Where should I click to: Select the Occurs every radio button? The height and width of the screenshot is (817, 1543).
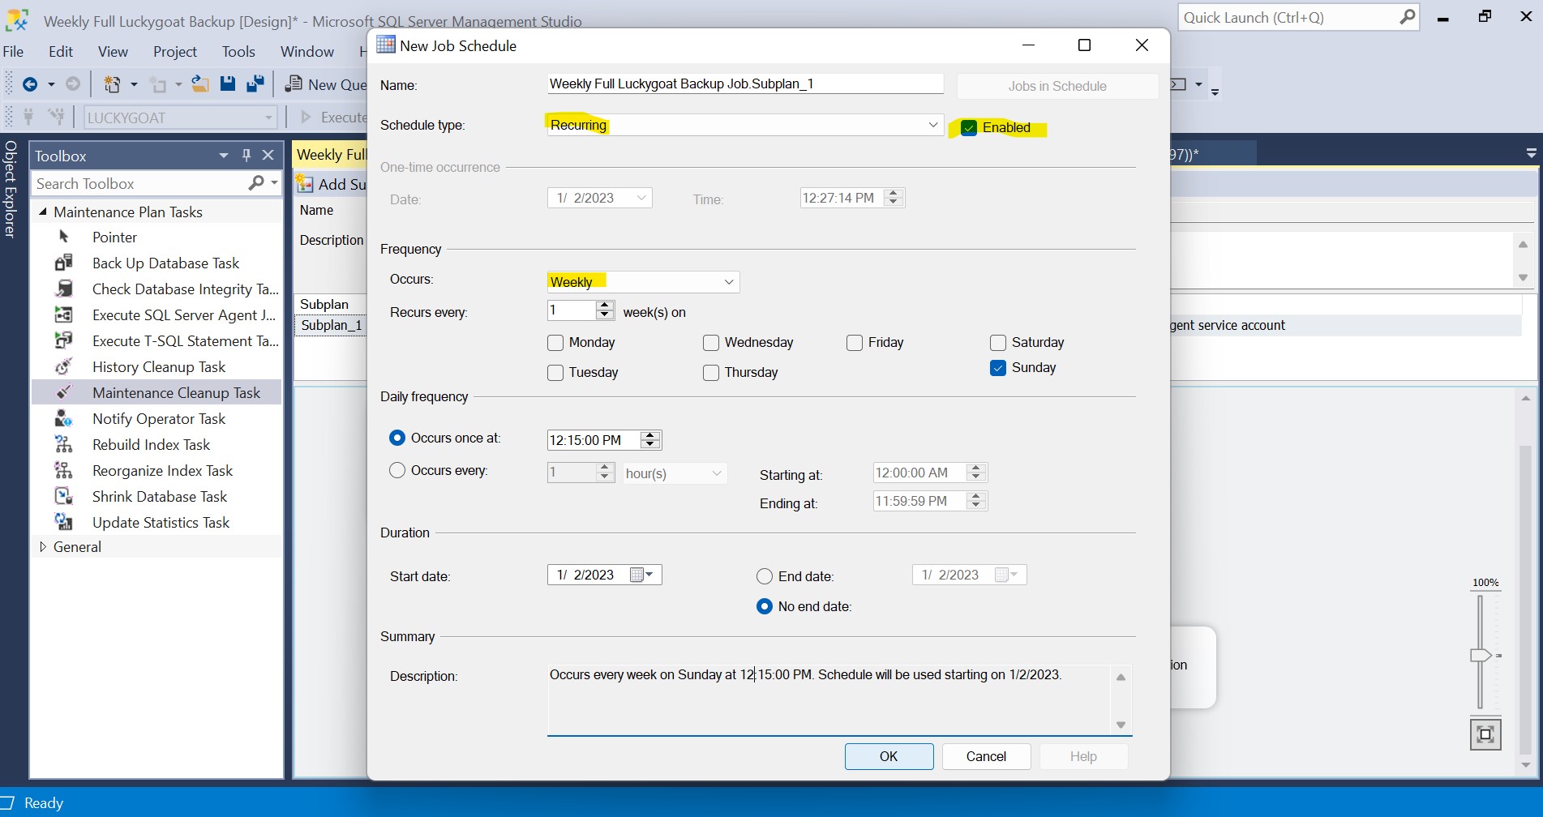click(x=397, y=471)
